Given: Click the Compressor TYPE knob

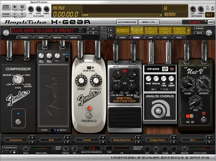Looking at the screenshot, I should pos(18,80).
